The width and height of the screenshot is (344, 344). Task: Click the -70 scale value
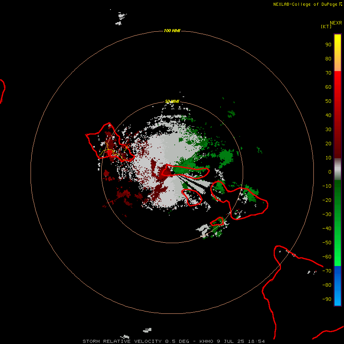327,271
